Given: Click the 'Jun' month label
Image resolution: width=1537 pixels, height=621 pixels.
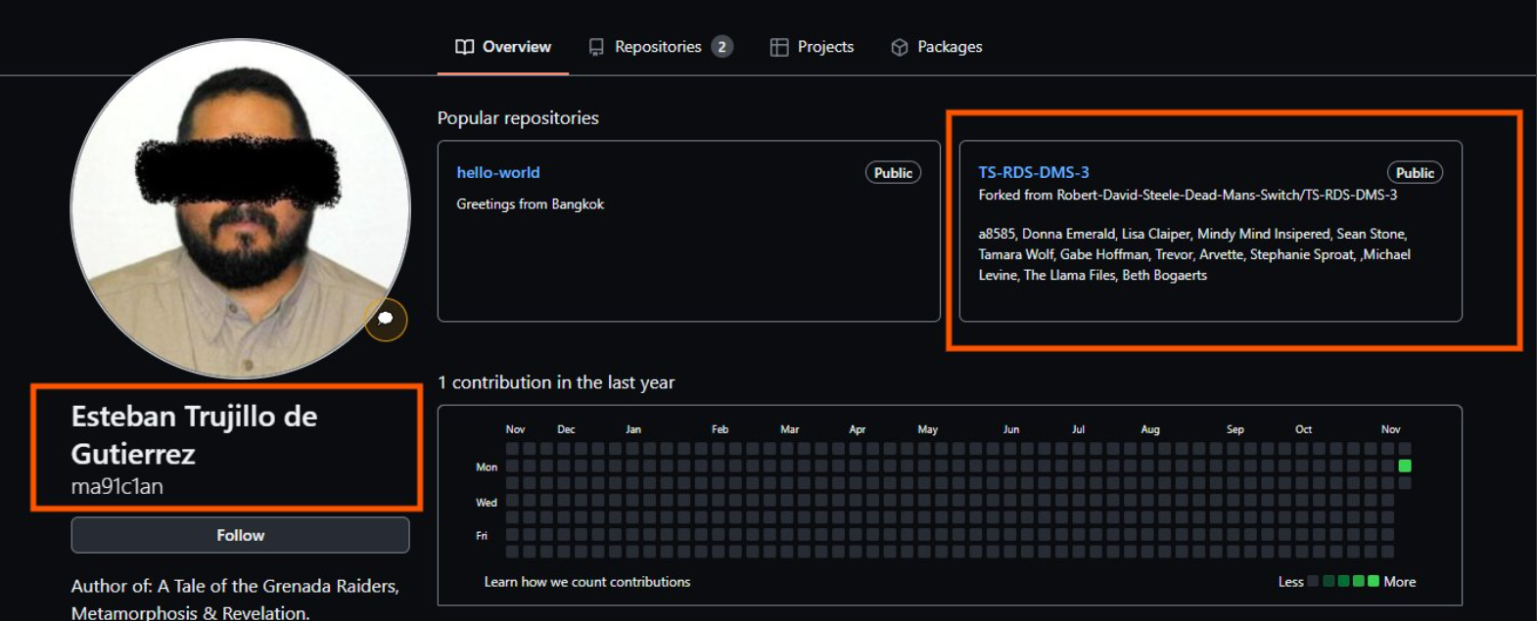Looking at the screenshot, I should [x=1011, y=429].
